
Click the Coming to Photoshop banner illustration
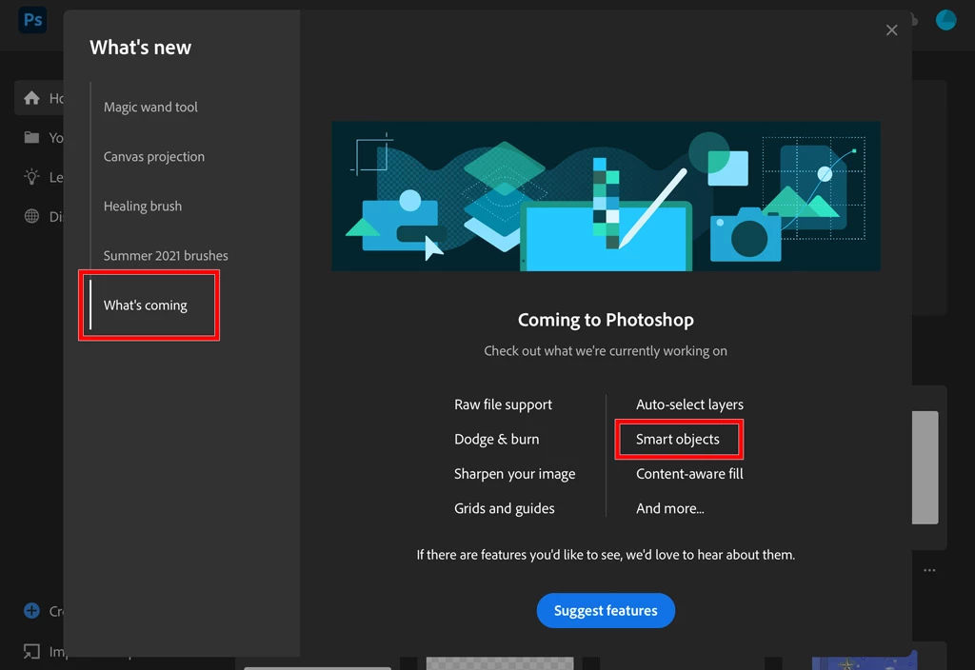(606, 196)
